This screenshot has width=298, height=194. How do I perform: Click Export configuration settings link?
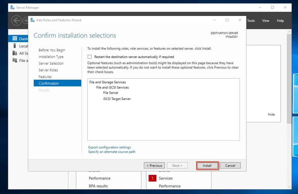click(x=109, y=147)
